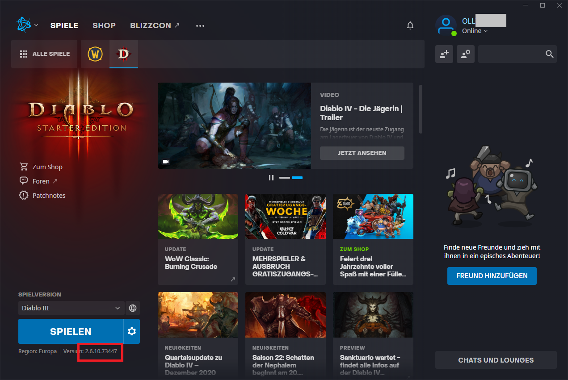
Task: Open Quartalsupdate zu Diablo IV card image
Action: coord(198,315)
